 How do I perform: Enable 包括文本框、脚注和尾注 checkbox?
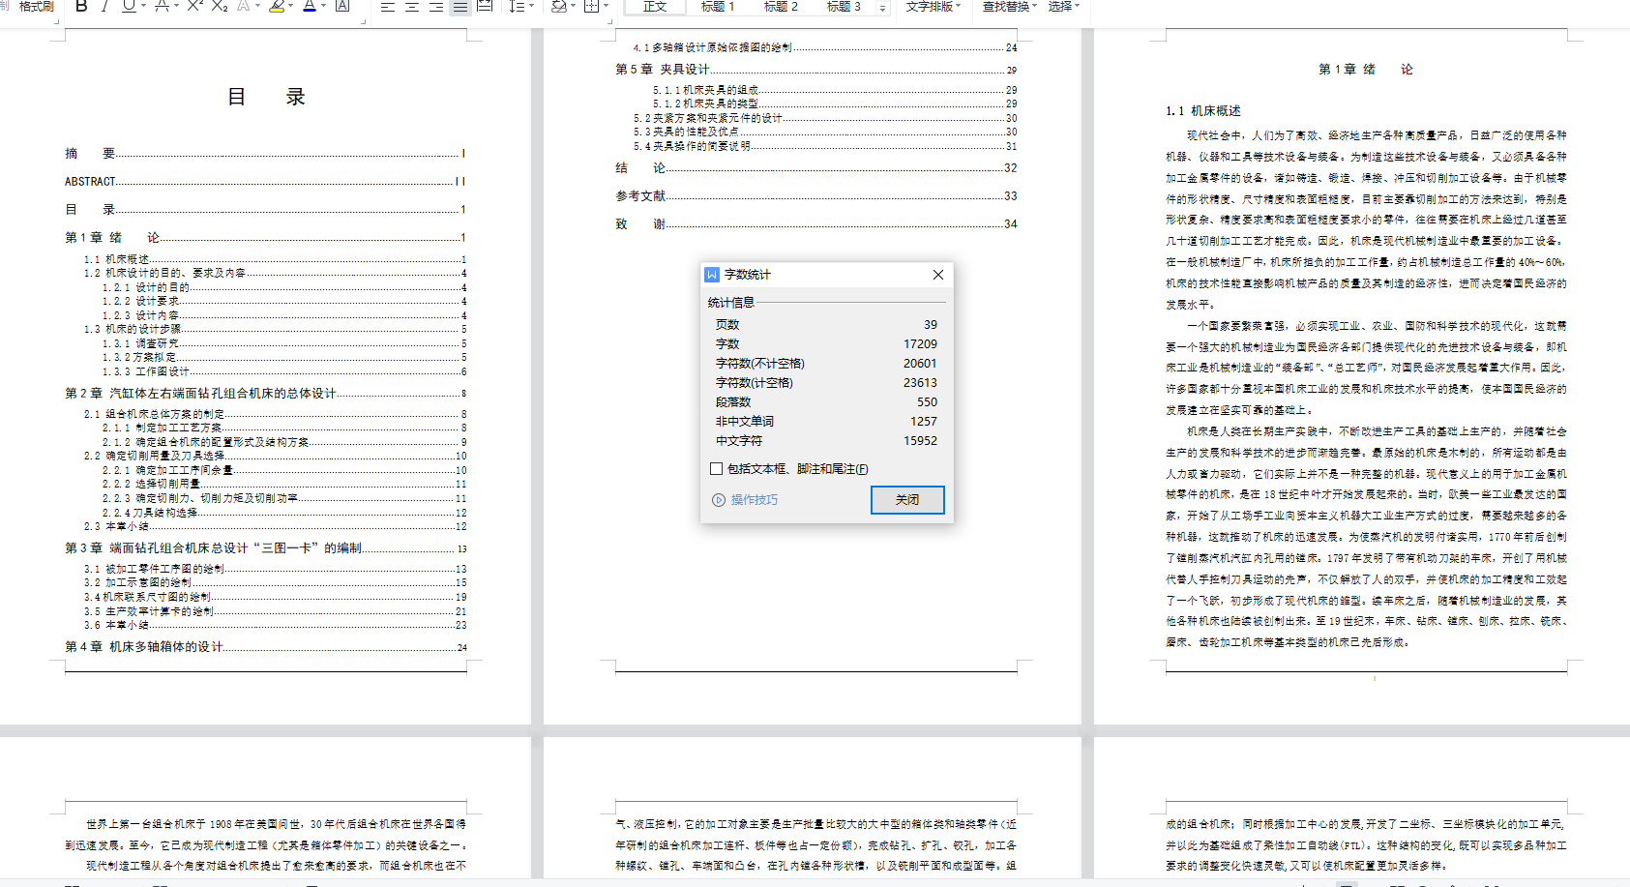tap(716, 468)
